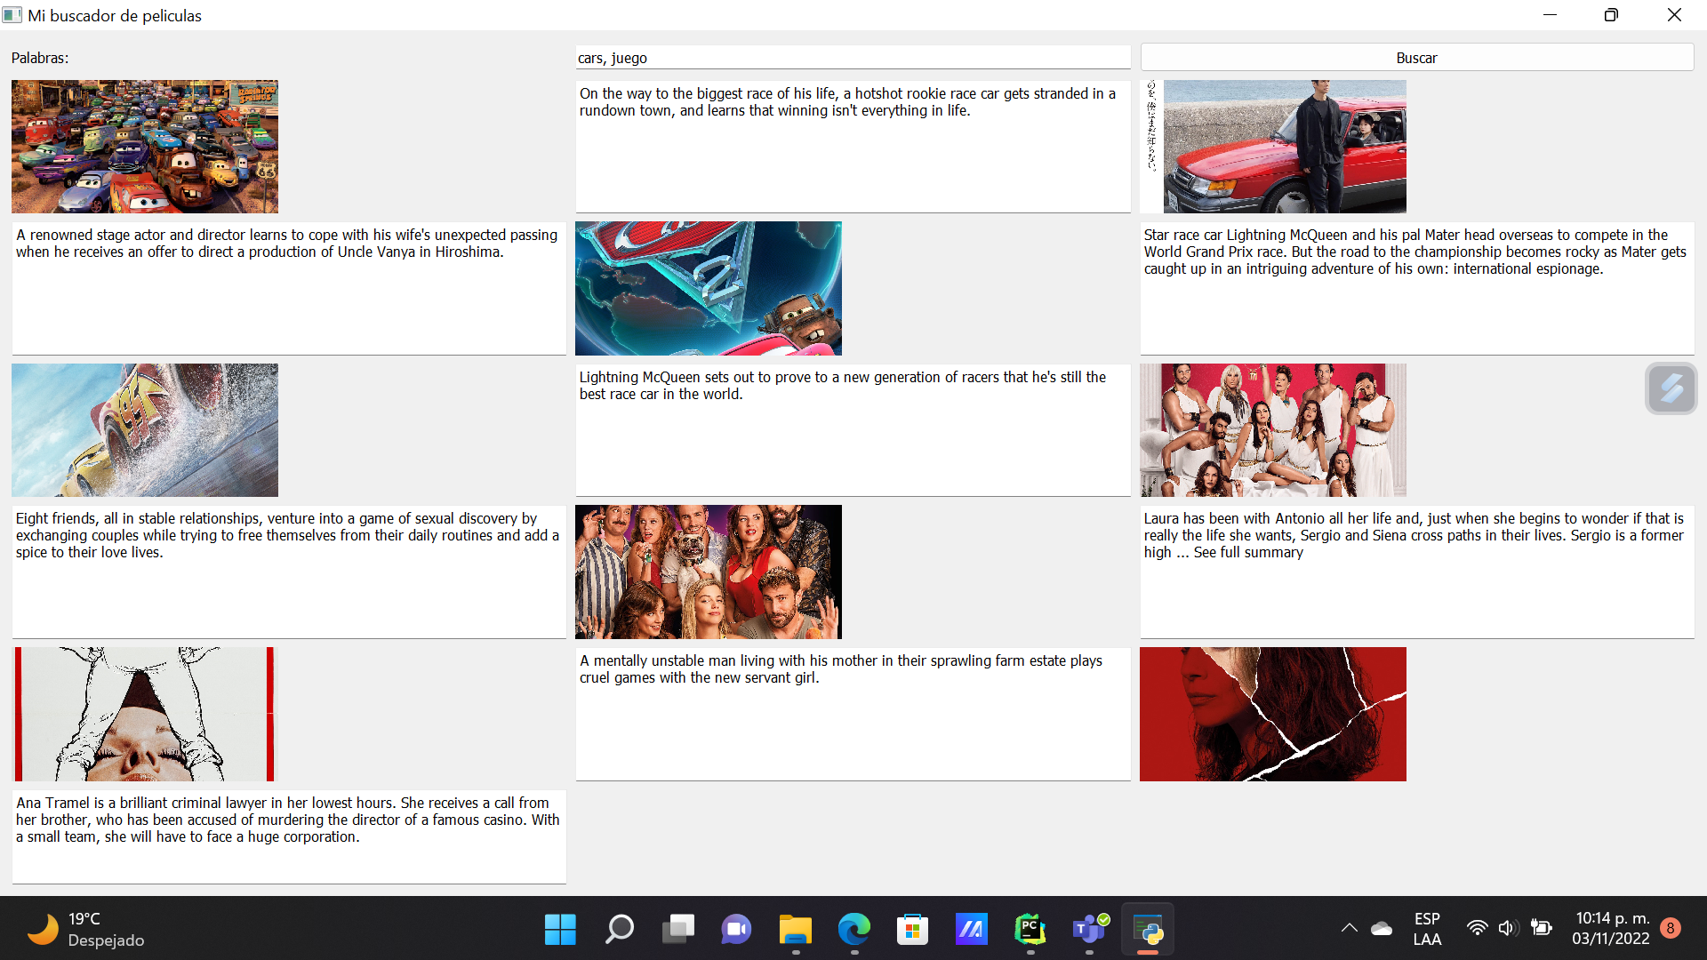Click the Palabras search text field
This screenshot has height=960, width=1707.
(852, 58)
